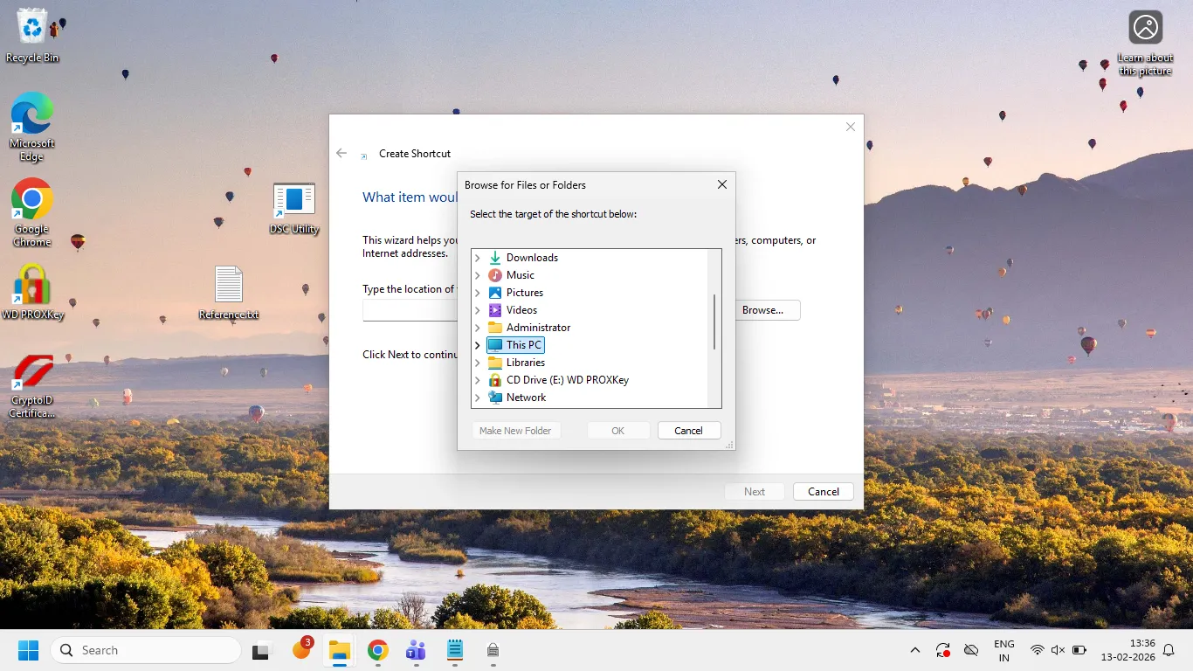This screenshot has height=671, width=1193.
Task: Switch to Chrome in the taskbar
Action: pyautogui.click(x=377, y=650)
